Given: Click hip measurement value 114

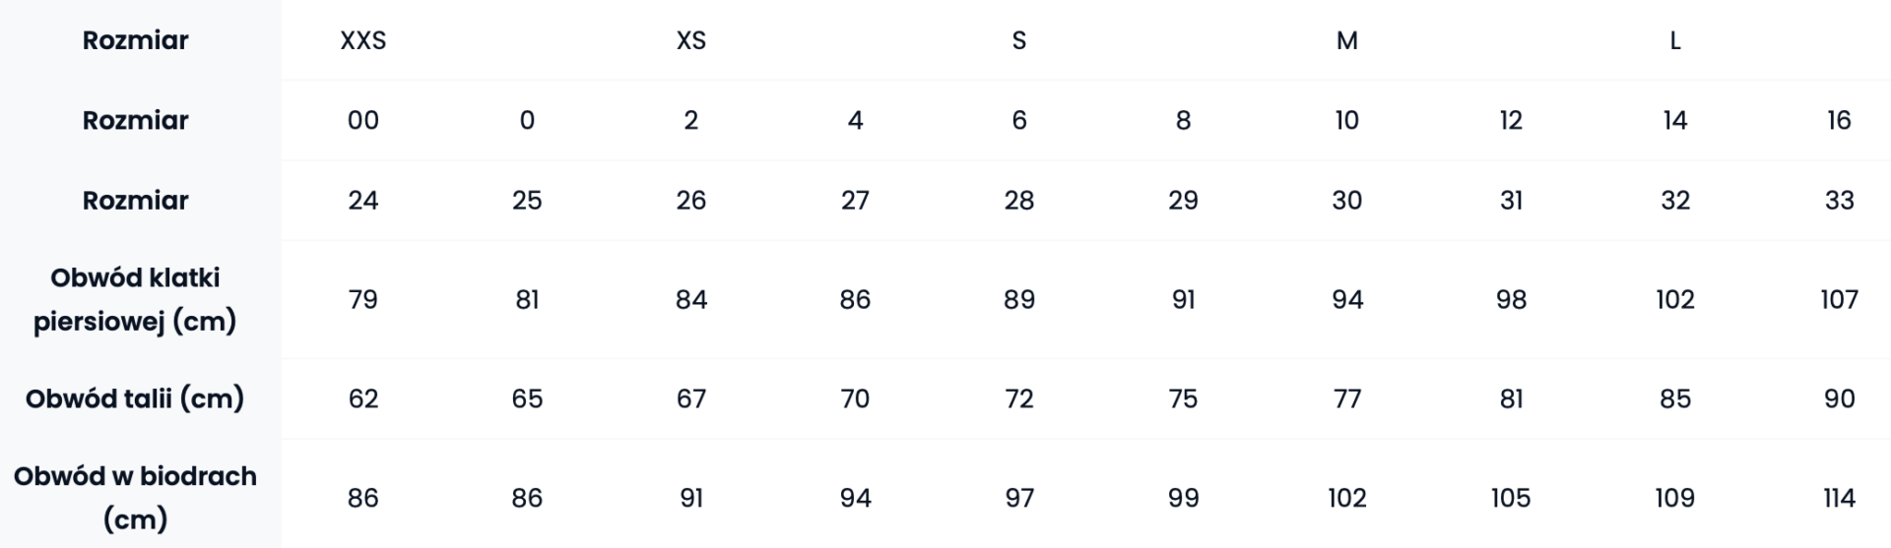Looking at the screenshot, I should pyautogui.click(x=1839, y=498).
